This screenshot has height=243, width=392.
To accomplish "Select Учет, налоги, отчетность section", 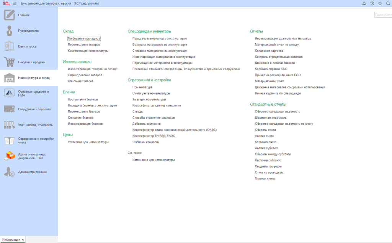I will coord(35,125).
